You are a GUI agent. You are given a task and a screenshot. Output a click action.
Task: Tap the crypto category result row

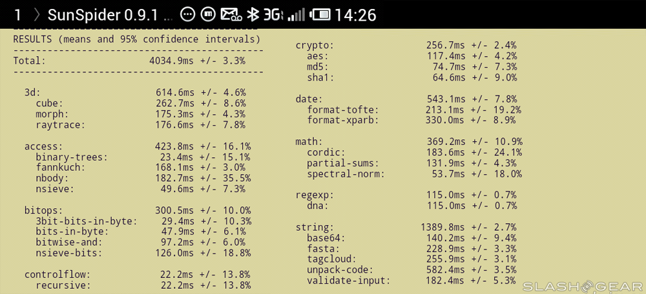[x=406, y=45]
